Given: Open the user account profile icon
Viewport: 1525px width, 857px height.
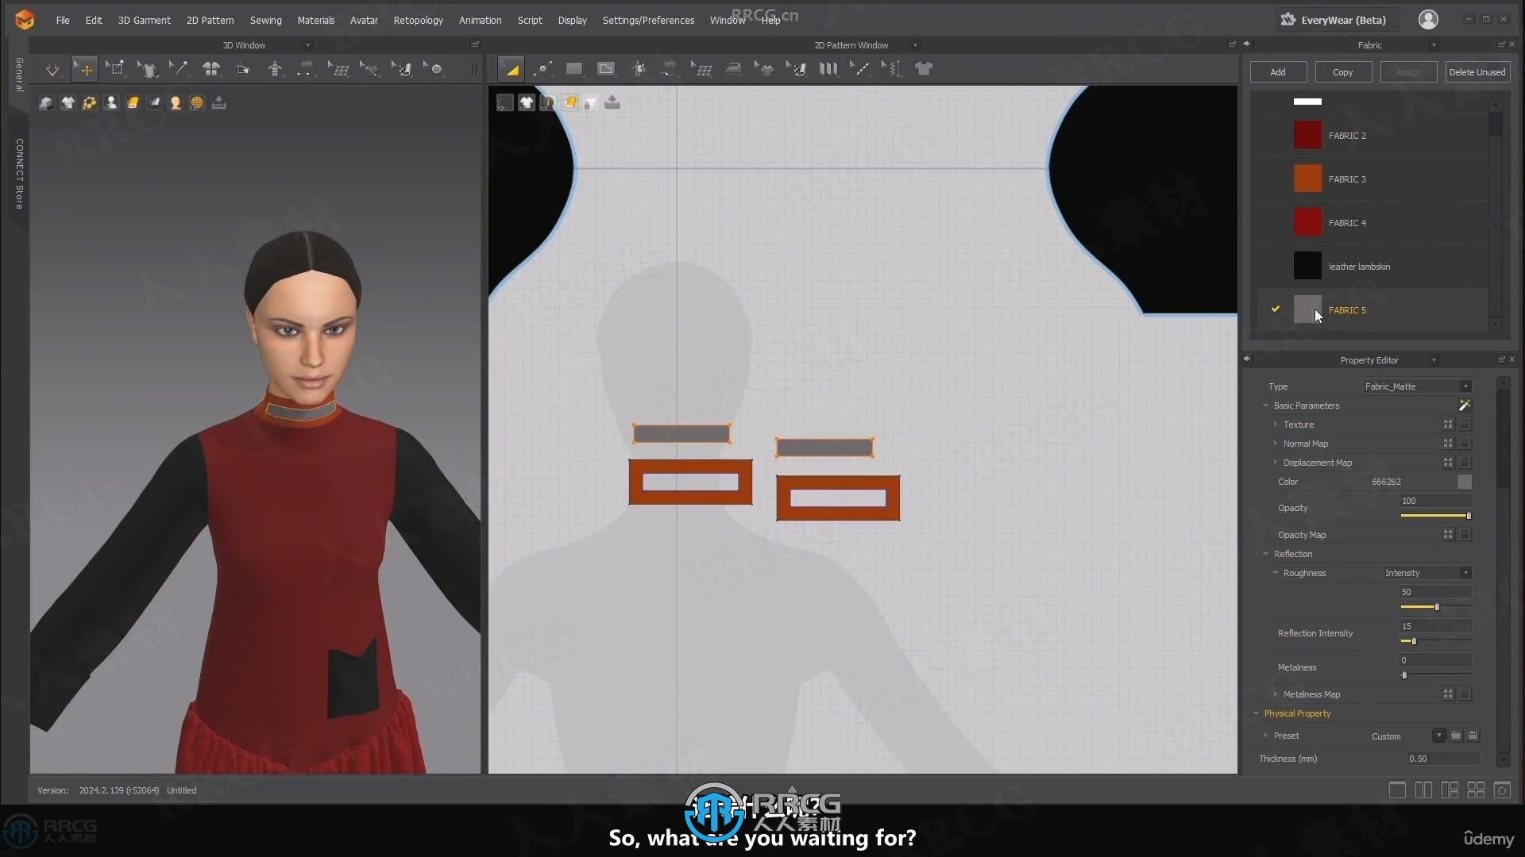Looking at the screenshot, I should [x=1428, y=20].
